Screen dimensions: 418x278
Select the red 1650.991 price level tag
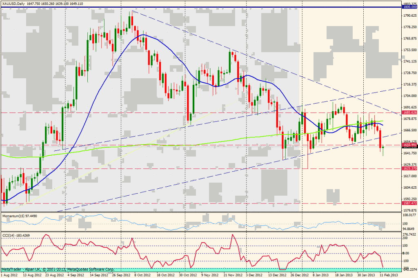[409, 145]
